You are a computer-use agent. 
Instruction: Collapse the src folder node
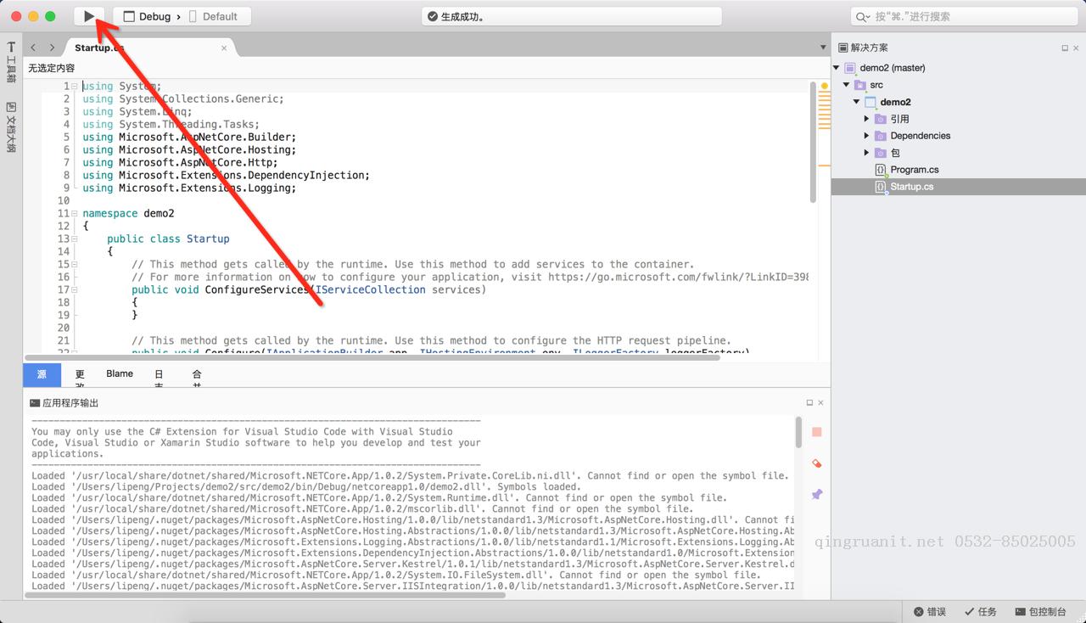pyautogui.click(x=847, y=85)
